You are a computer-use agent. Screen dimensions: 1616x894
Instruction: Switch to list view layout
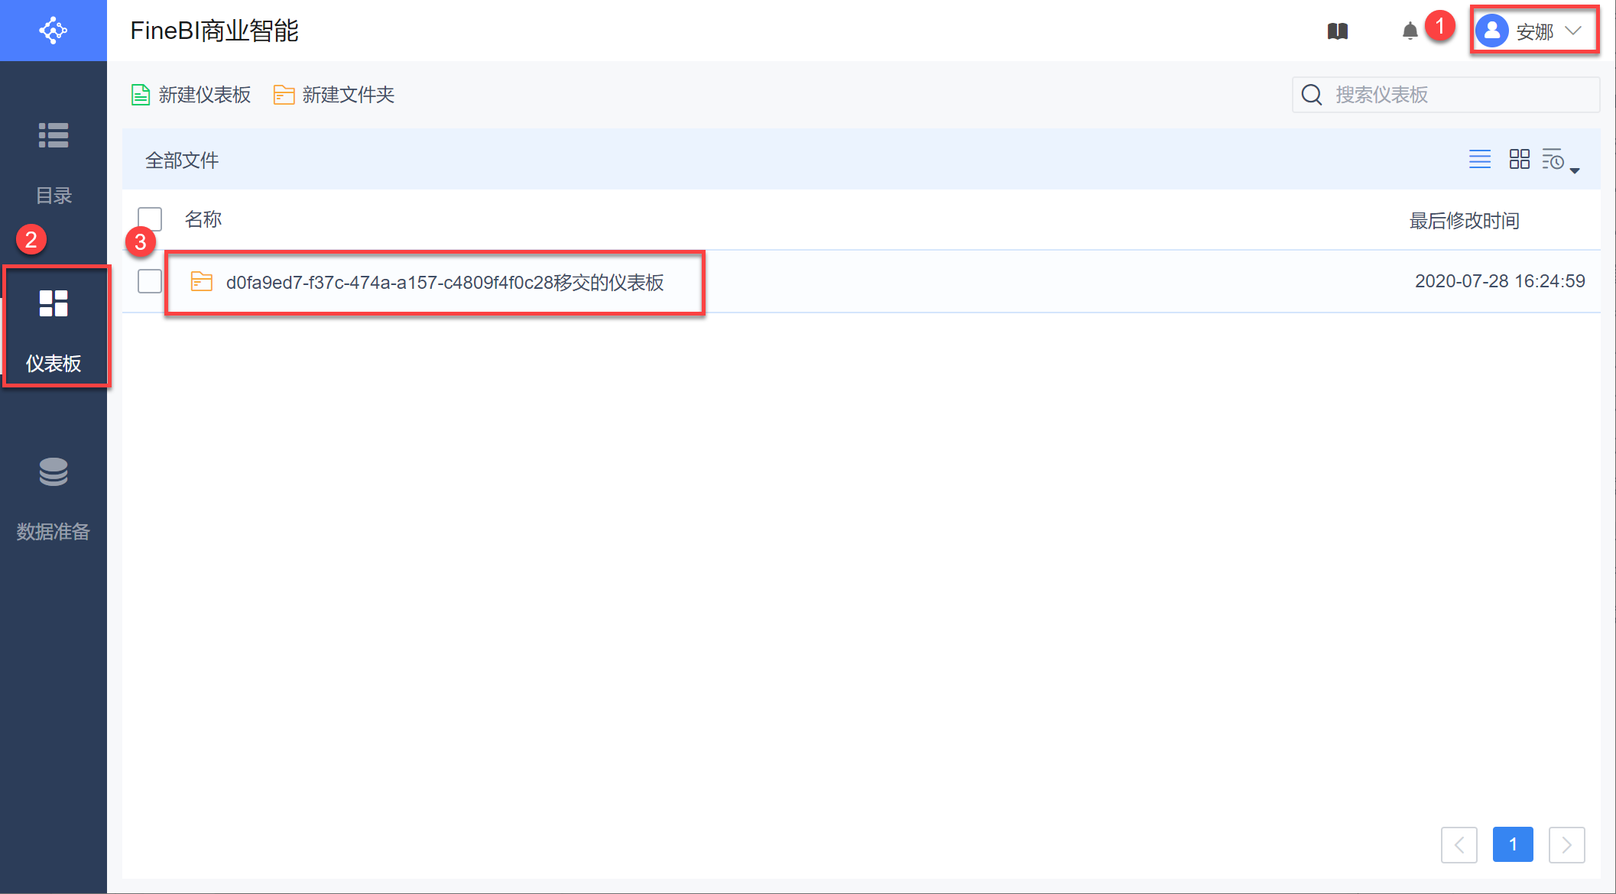click(x=1479, y=159)
